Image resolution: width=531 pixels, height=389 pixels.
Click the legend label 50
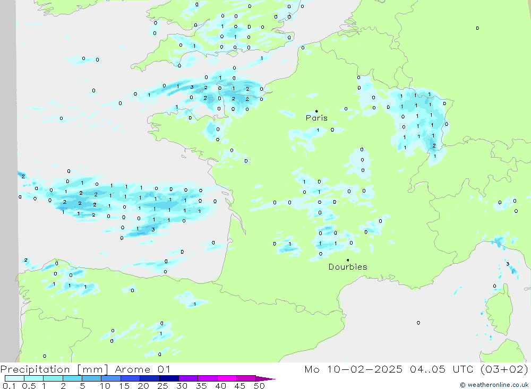pos(259,386)
